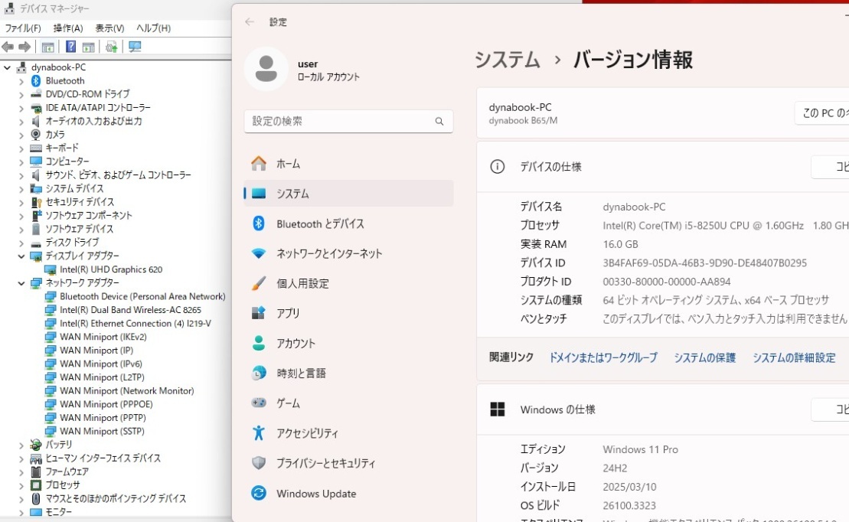Click the Intel UHD Graphics 620 adapter icon
The image size is (849, 522).
(x=51, y=269)
